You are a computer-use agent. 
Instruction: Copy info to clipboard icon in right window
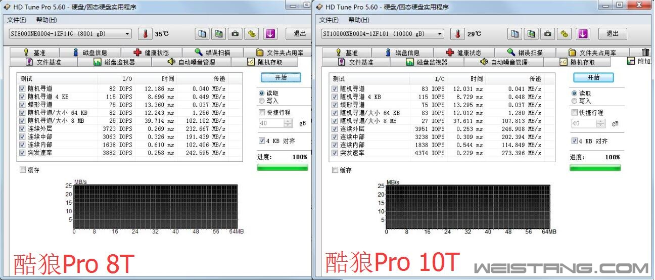[x=514, y=34]
